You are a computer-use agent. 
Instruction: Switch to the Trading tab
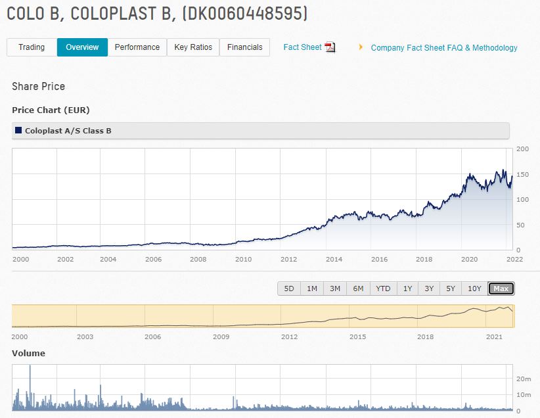pos(32,47)
